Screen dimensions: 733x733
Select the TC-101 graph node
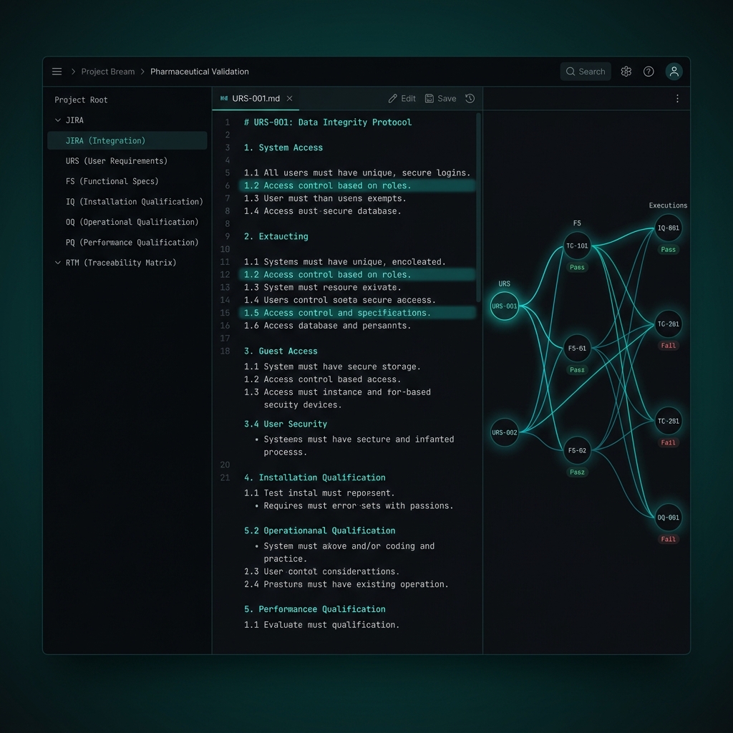pyautogui.click(x=577, y=246)
